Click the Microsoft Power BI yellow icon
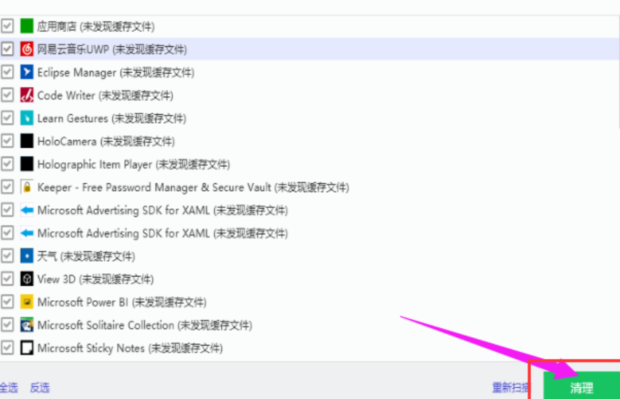Screen dimensions: 620x399 click(27, 302)
